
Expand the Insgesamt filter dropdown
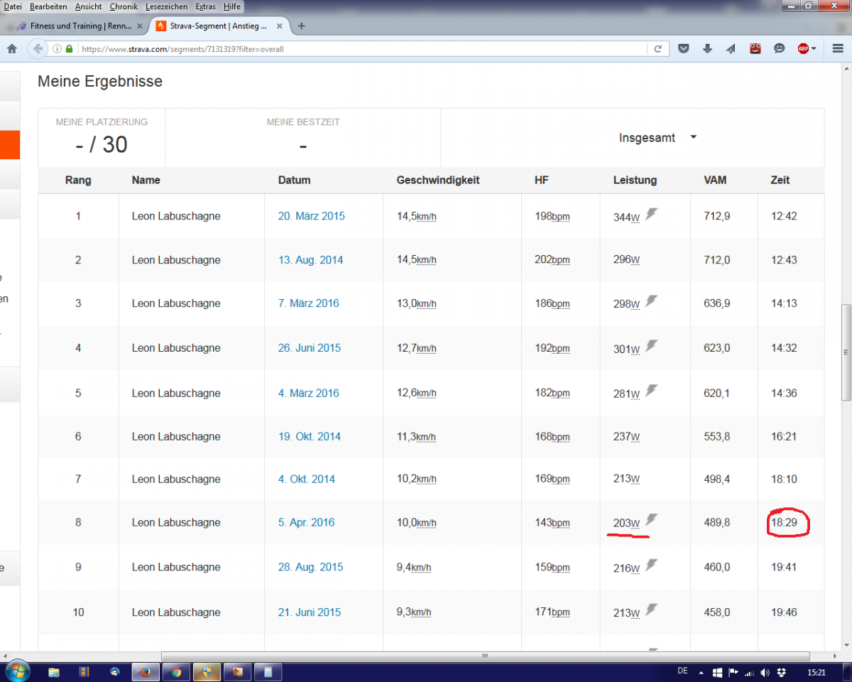click(x=693, y=137)
